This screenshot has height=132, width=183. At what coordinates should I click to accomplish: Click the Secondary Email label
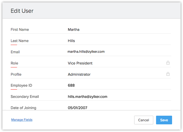click(x=25, y=97)
